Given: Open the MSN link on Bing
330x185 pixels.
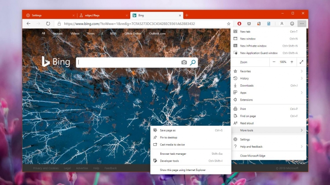Looking at the screenshot, I should 113,33.
